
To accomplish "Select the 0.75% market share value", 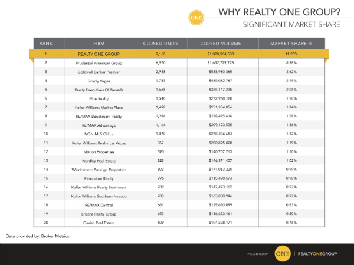I will pos(291,223).
